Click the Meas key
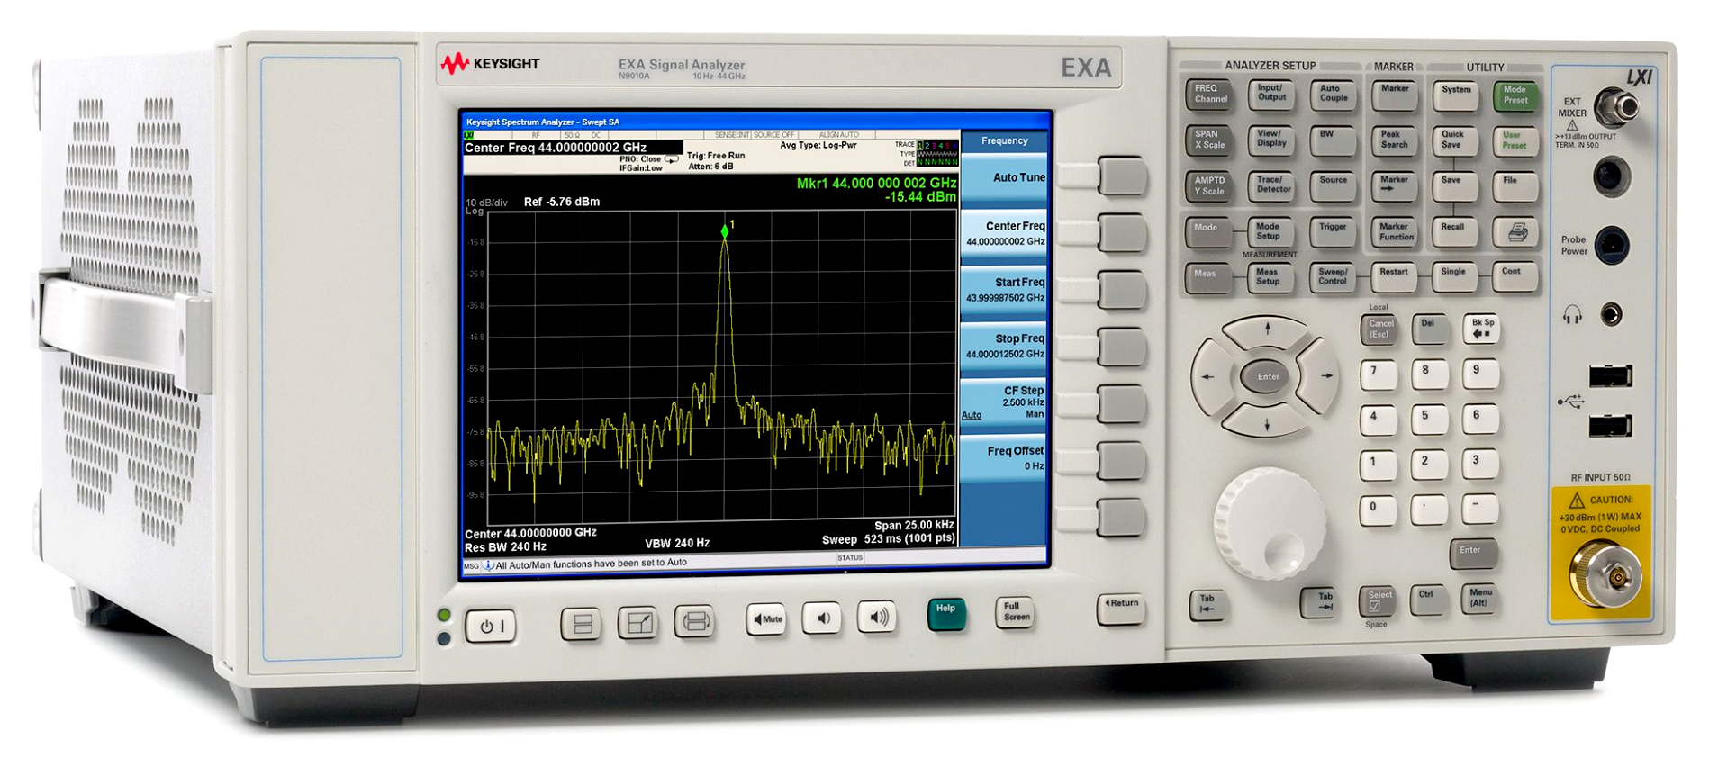The height and width of the screenshot is (758, 1718). (x=1208, y=279)
